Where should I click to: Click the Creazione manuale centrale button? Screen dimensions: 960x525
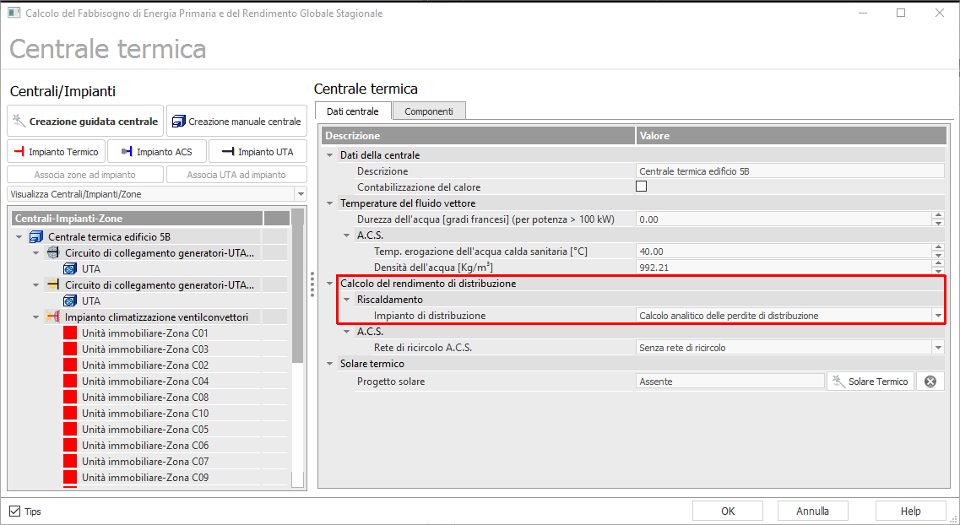(236, 122)
